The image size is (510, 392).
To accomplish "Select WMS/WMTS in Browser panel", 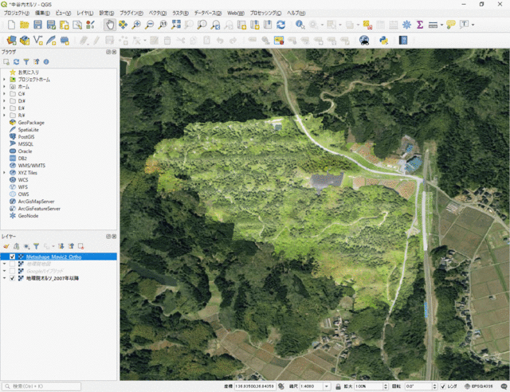I will point(32,166).
